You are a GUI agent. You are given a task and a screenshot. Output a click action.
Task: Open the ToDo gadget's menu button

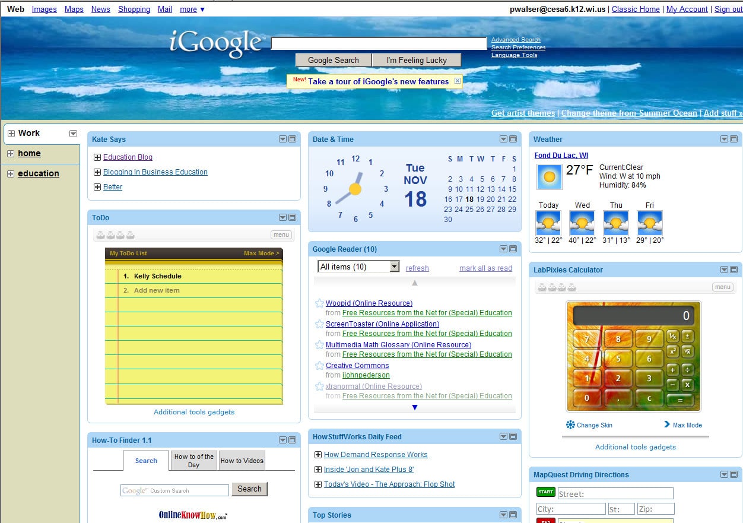(x=281, y=234)
